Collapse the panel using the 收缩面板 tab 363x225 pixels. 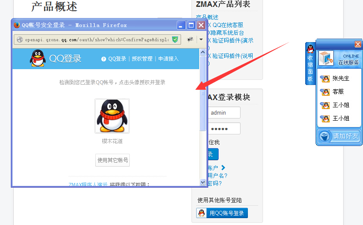pos(310,64)
